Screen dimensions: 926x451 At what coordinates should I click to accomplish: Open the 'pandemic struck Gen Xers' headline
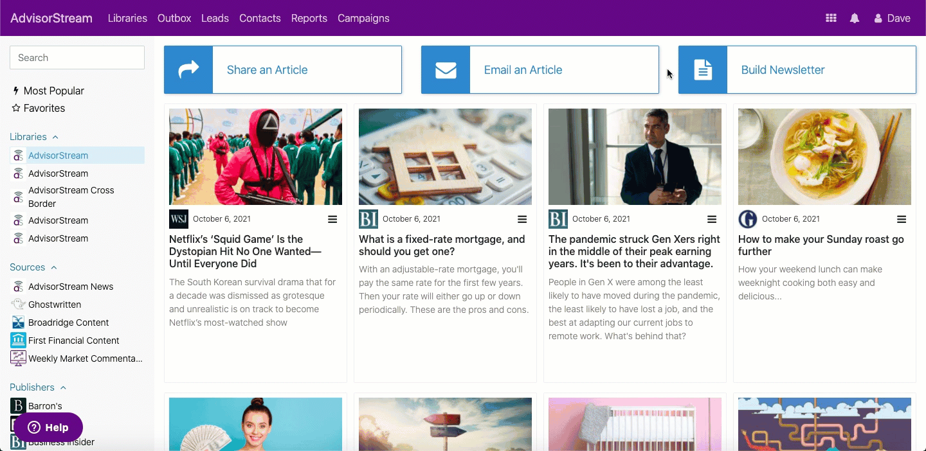[634, 251]
